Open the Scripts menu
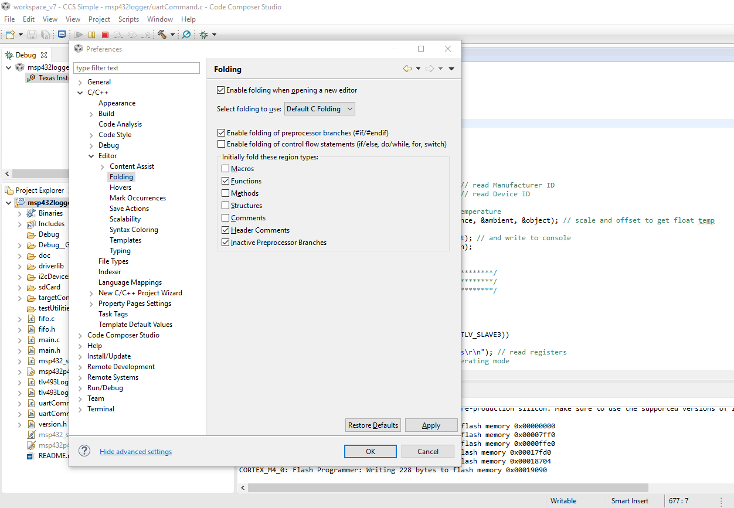The image size is (734, 508). click(x=129, y=19)
